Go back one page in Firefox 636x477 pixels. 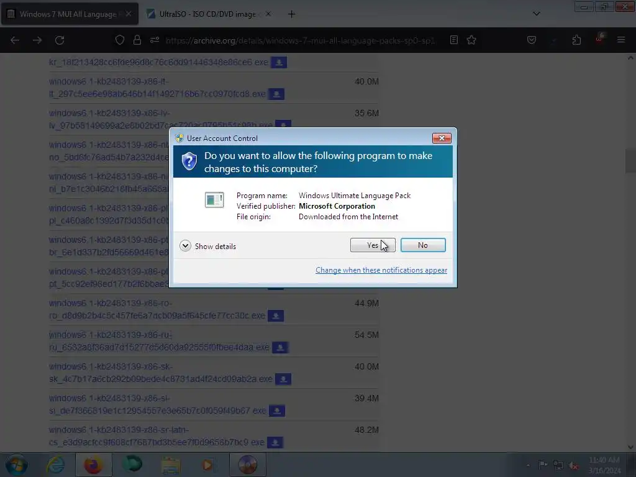point(15,40)
